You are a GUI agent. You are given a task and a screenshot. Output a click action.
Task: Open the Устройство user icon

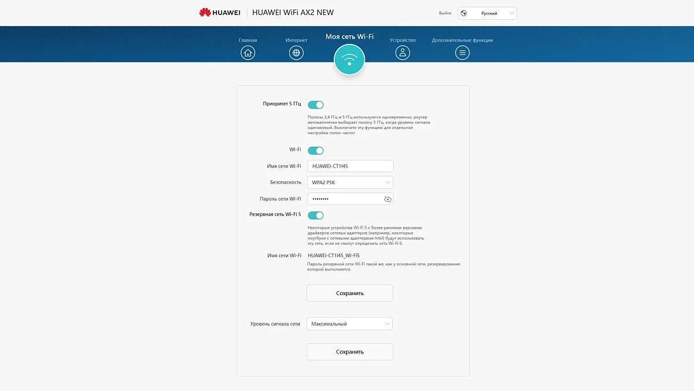pos(403,53)
